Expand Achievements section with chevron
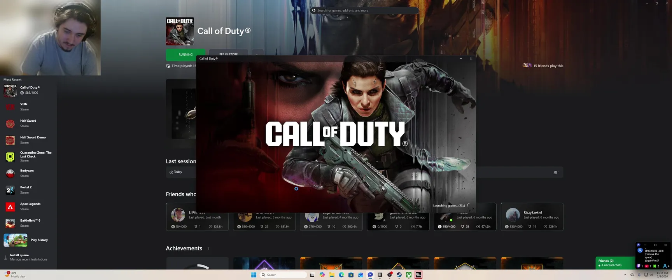The height and width of the screenshot is (280, 672). (208, 248)
